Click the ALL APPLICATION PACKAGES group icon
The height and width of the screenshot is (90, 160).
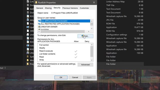pyautogui.click(x=39, y=21)
